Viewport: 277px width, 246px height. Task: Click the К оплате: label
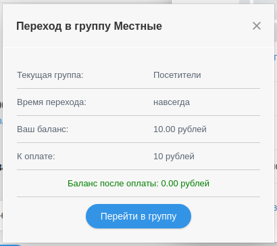(36, 157)
